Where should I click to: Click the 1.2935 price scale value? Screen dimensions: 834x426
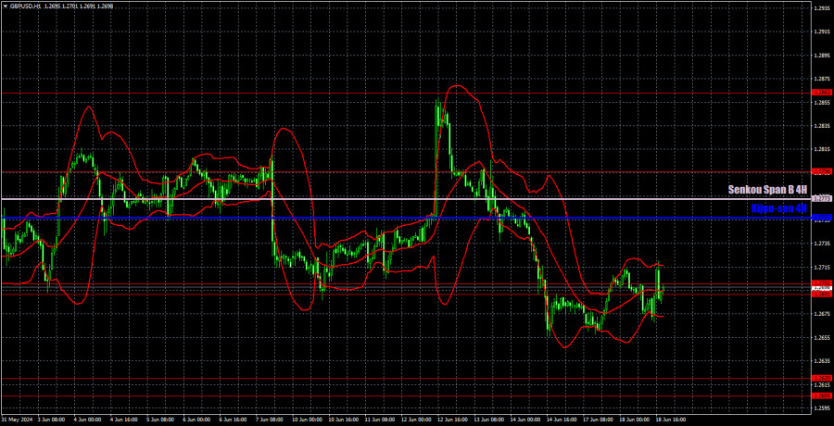[821, 8]
